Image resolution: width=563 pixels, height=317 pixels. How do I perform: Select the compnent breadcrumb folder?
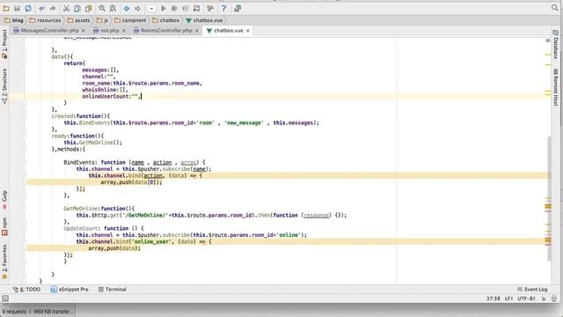[x=130, y=20]
